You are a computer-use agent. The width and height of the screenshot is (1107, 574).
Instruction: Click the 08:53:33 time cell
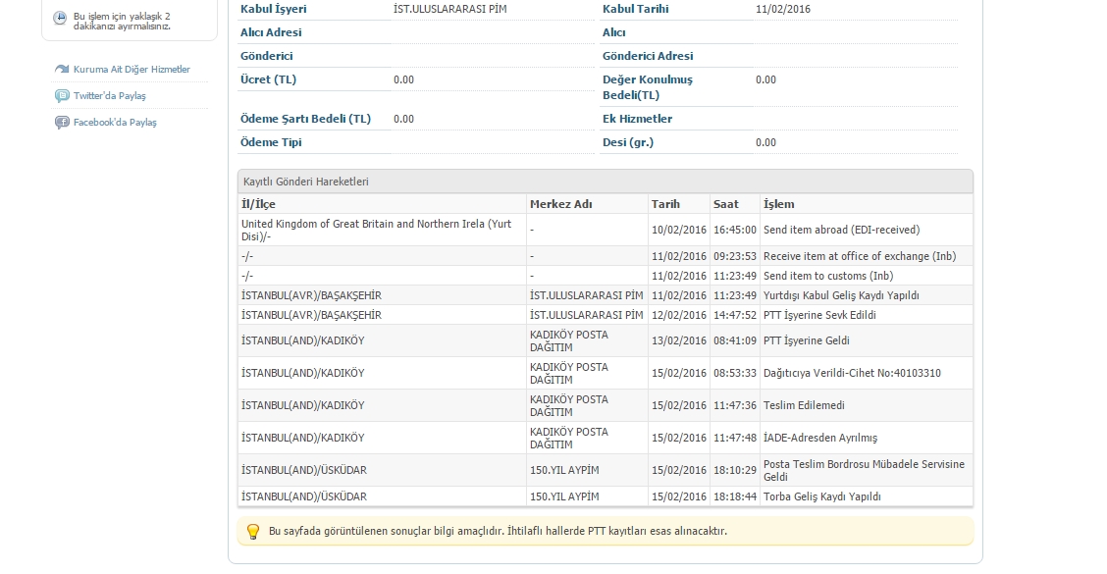[x=734, y=373]
